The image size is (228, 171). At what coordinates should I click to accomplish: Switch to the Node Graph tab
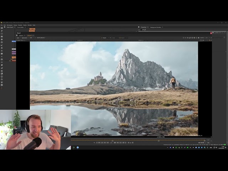click(10, 27)
